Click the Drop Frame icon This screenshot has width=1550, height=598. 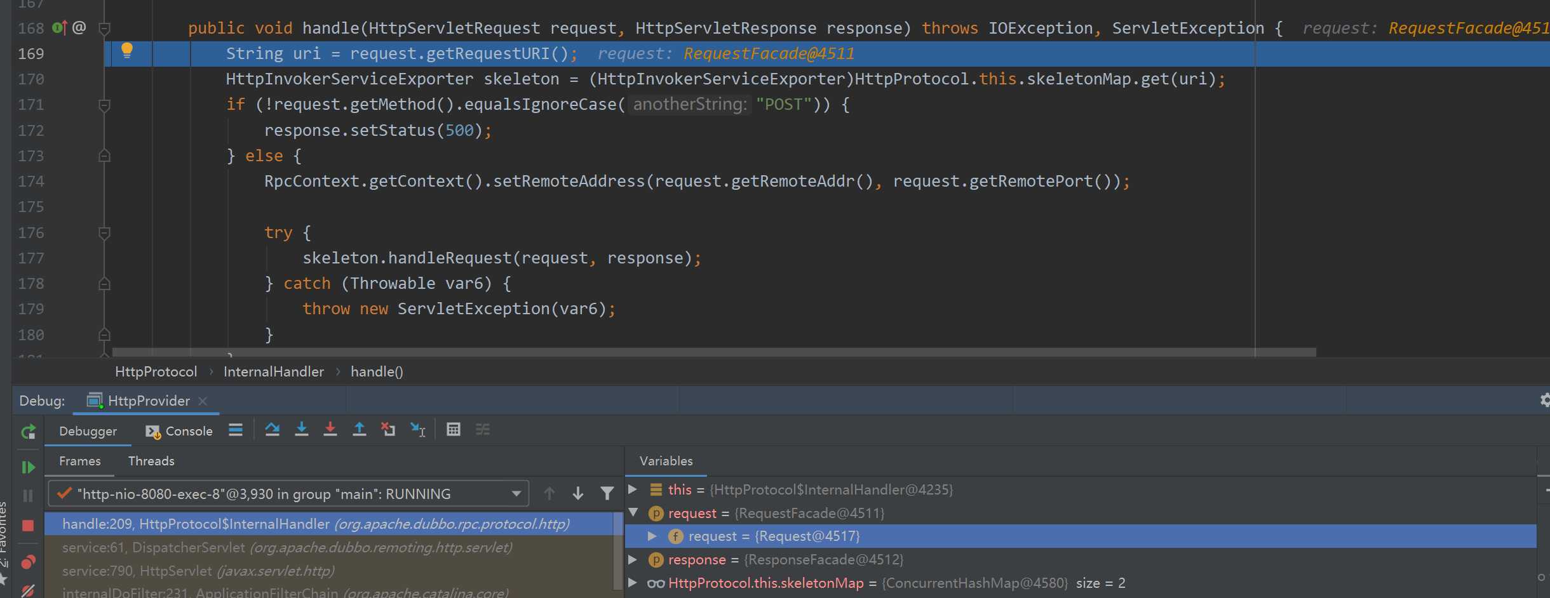pyautogui.click(x=388, y=430)
